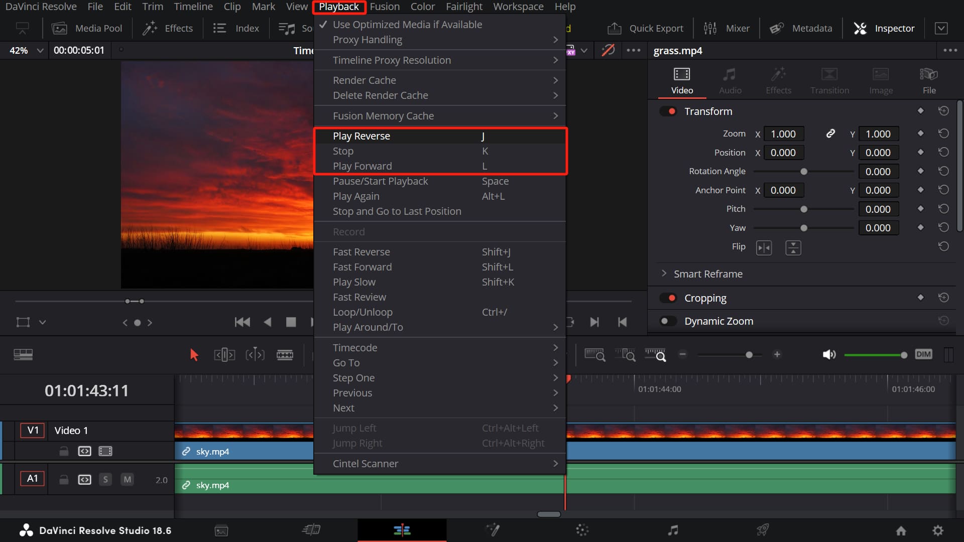Choose Play Forward from menu
Screen dimensions: 964x542
click(x=362, y=166)
